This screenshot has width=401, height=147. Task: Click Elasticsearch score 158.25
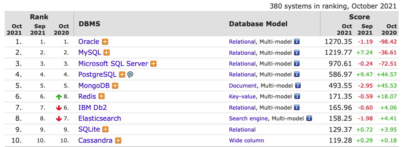click(341, 118)
